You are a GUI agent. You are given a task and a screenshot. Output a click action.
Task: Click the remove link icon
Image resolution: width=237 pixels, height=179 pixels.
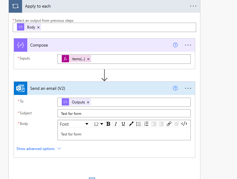(x=176, y=124)
